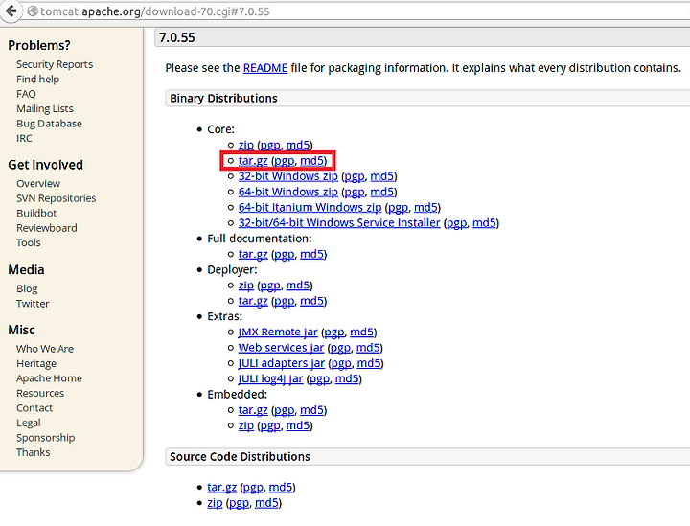
Task: Open Blog under Media
Action: pyautogui.click(x=27, y=289)
